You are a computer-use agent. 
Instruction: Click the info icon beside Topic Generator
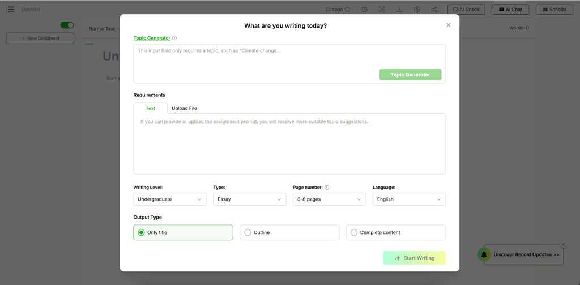(174, 38)
